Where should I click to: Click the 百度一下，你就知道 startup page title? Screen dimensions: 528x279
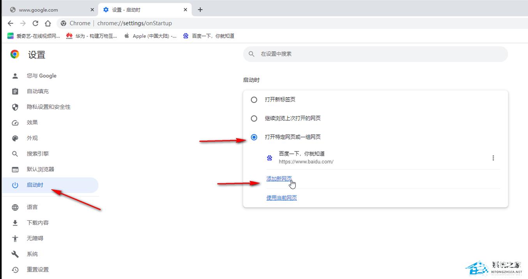point(302,154)
